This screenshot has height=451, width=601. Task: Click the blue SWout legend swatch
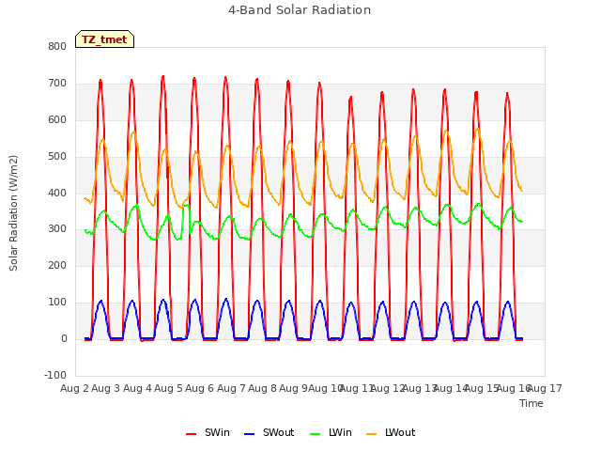click(249, 434)
